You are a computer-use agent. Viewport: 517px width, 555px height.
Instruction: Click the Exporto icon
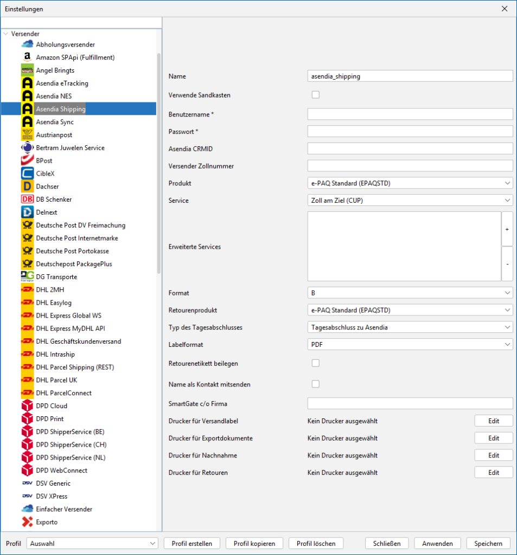click(27, 522)
